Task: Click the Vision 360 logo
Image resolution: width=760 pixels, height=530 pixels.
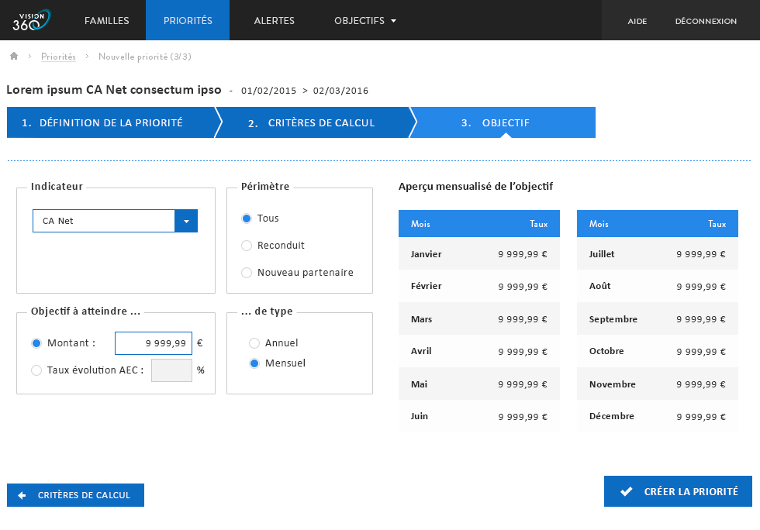Action: click(31, 20)
